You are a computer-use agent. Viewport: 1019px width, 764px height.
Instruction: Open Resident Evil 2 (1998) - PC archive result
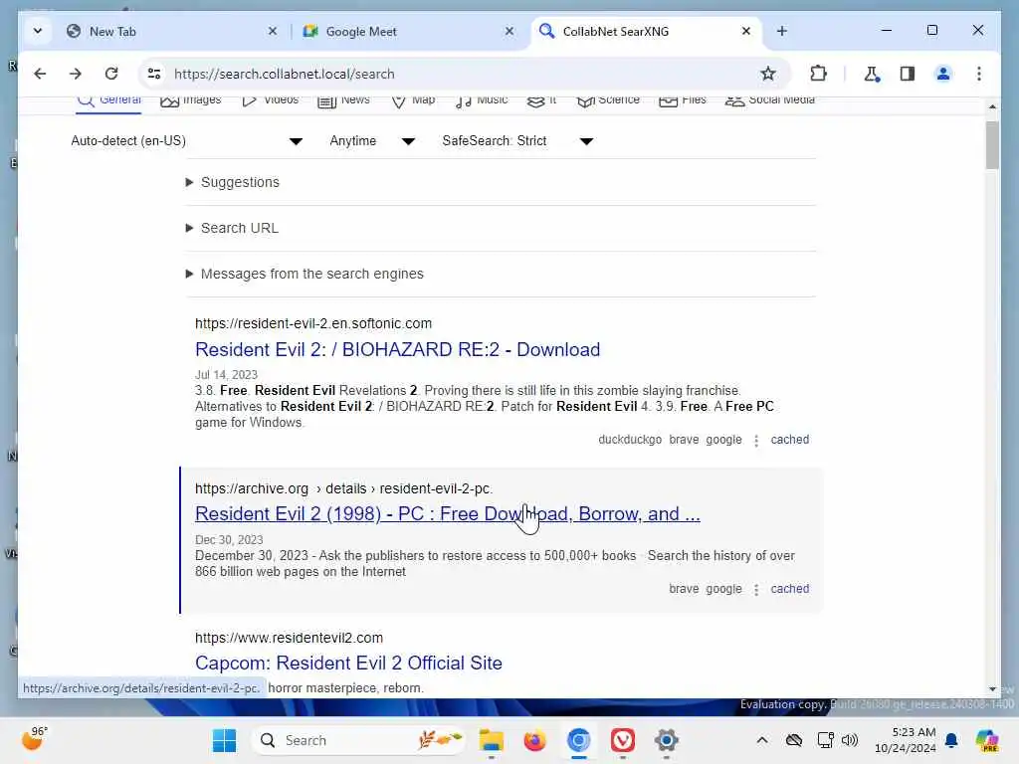click(x=447, y=514)
